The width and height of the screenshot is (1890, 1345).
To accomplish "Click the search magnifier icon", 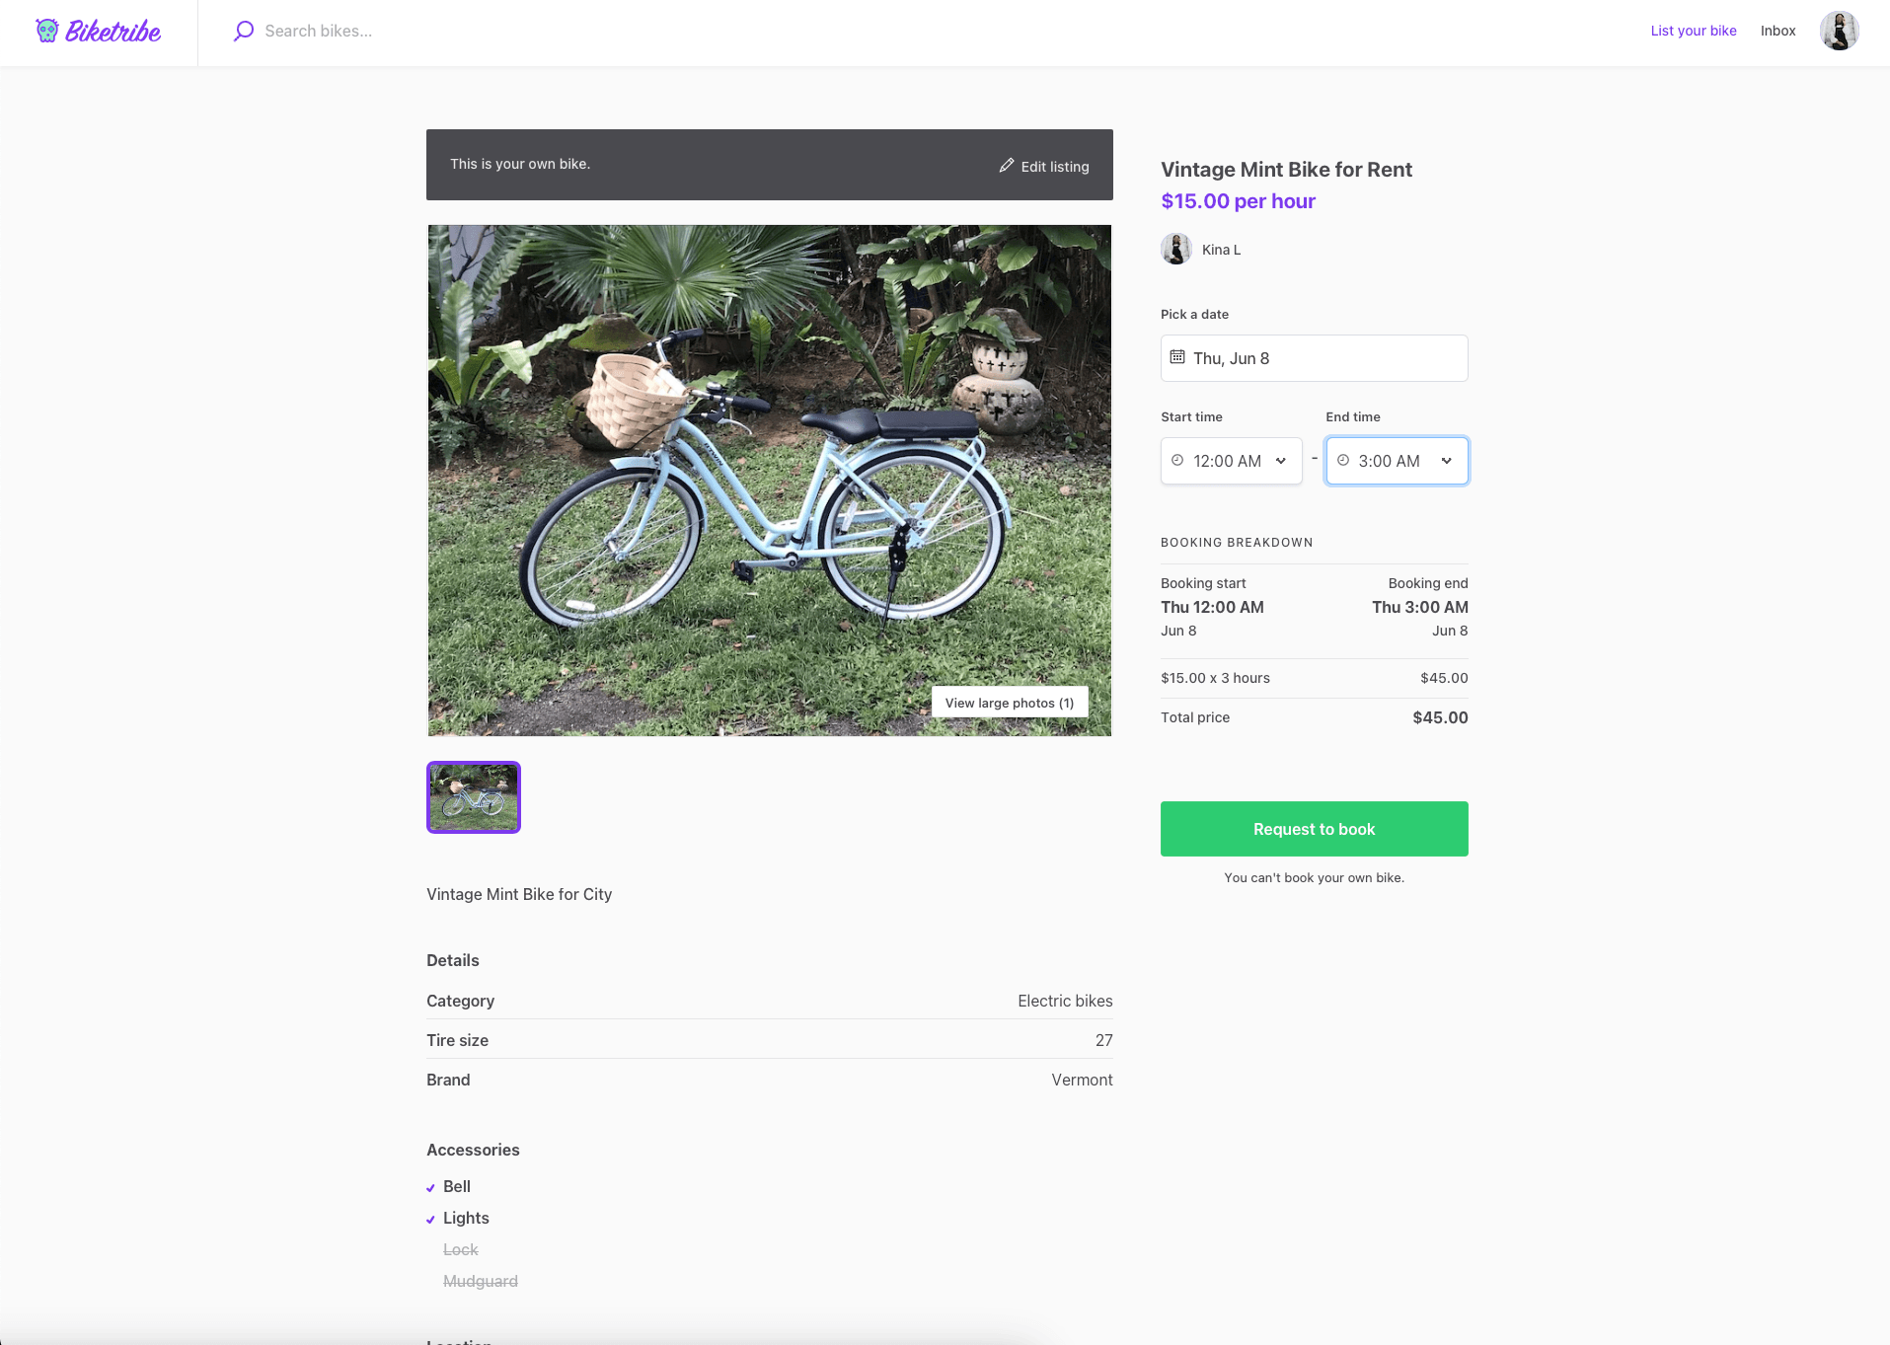I will click(244, 31).
